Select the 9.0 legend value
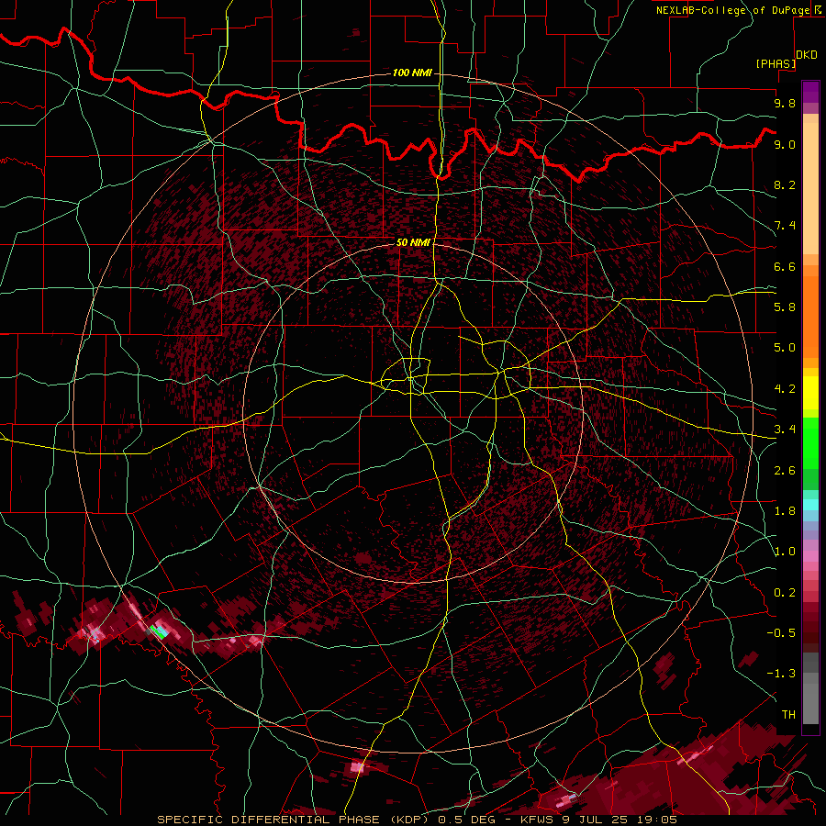The width and height of the screenshot is (826, 826). click(785, 144)
